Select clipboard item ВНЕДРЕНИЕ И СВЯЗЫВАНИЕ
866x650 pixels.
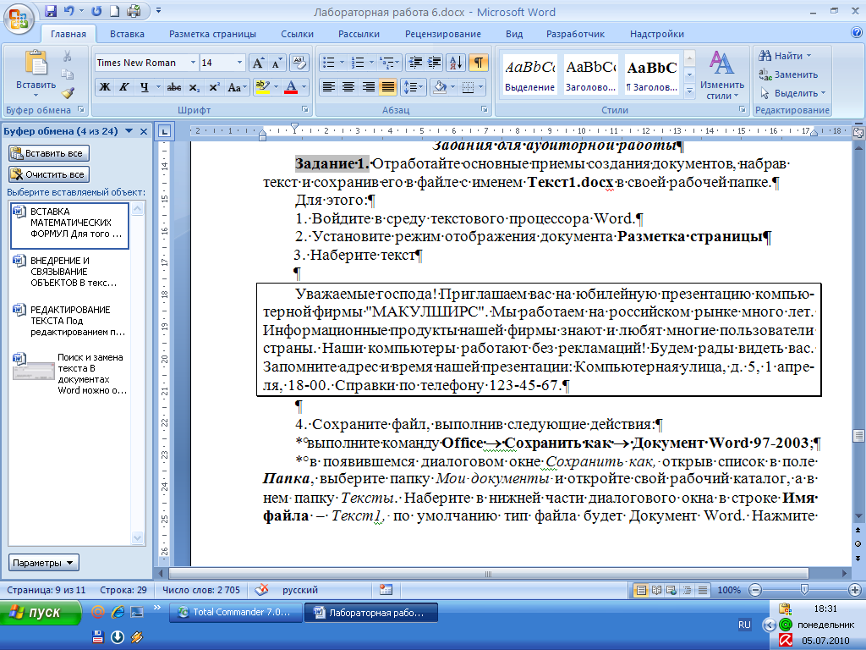point(69,272)
